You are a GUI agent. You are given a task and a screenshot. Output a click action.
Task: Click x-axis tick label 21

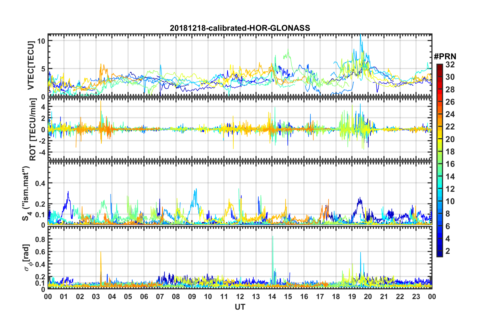384,296
